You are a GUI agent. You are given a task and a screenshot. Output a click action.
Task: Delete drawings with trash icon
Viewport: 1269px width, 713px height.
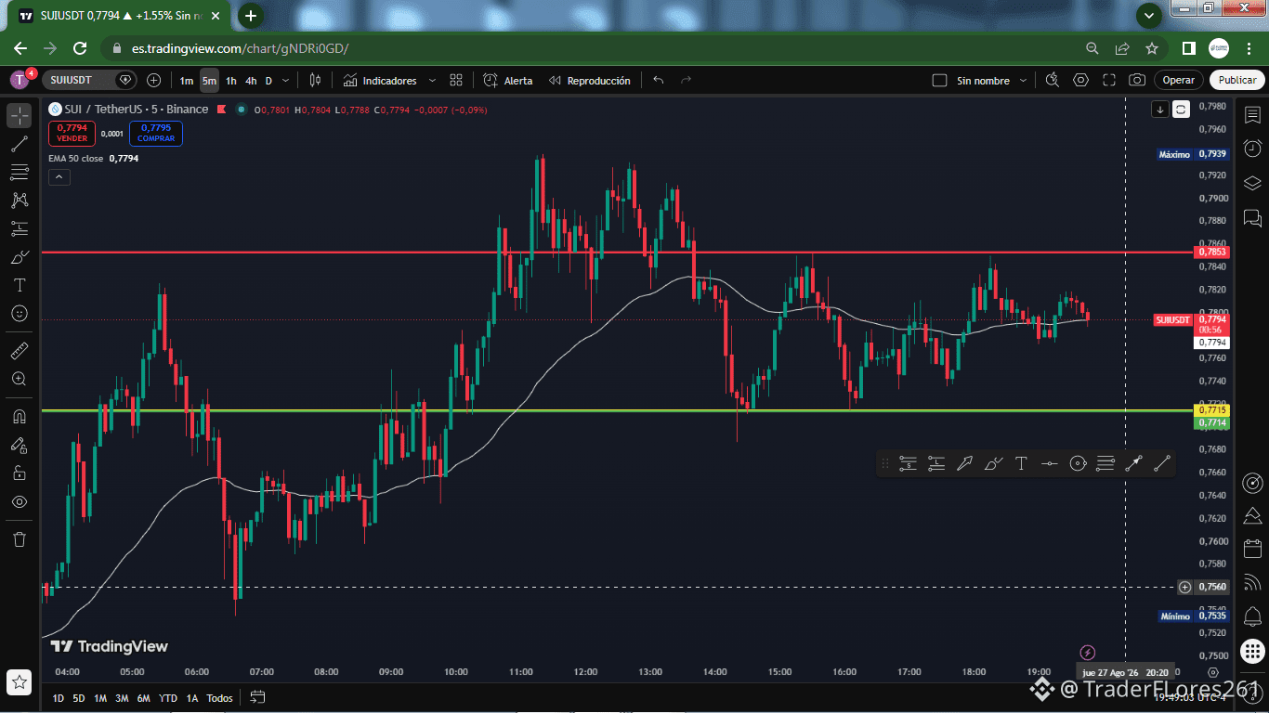[20, 538]
